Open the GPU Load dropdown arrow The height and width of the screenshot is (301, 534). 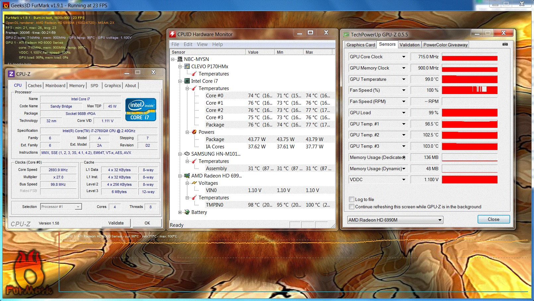[404, 113]
